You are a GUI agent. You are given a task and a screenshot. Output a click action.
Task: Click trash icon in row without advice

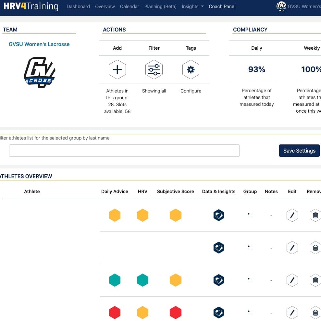[x=315, y=248]
